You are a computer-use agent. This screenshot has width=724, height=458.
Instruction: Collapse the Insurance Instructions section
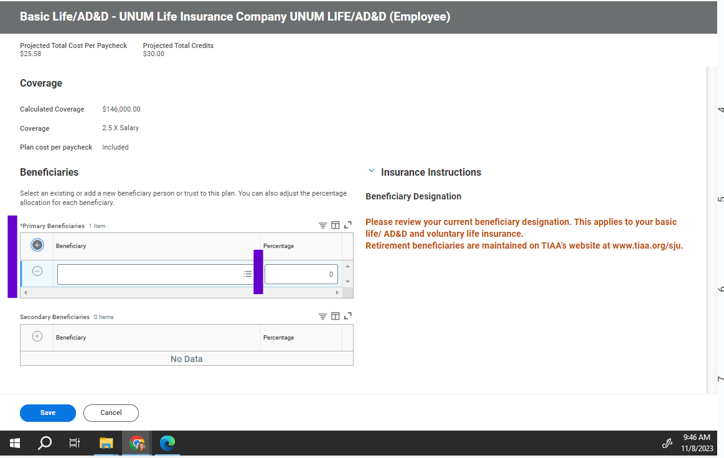click(x=371, y=171)
